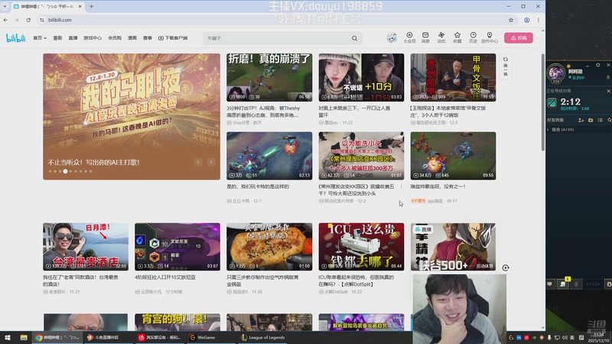
Task: Go to previous carousel banner slide
Action: coord(198,162)
